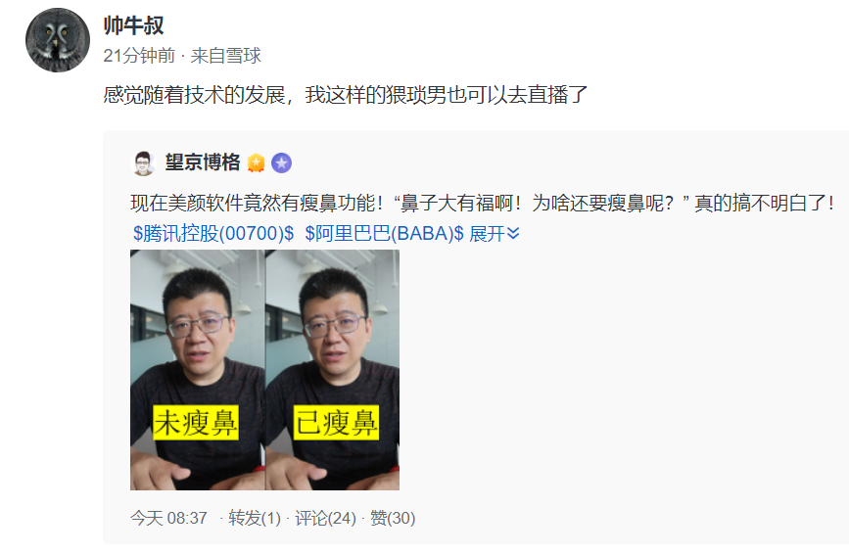Click the quoted post text about 瘦鼻功能
The height and width of the screenshot is (554, 849).
click(x=482, y=204)
